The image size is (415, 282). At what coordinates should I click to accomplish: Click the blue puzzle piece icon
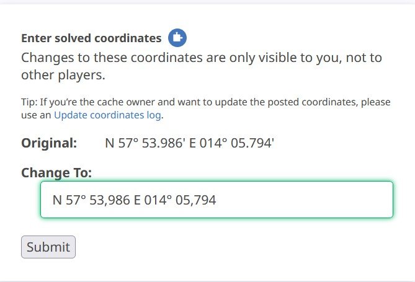point(177,38)
